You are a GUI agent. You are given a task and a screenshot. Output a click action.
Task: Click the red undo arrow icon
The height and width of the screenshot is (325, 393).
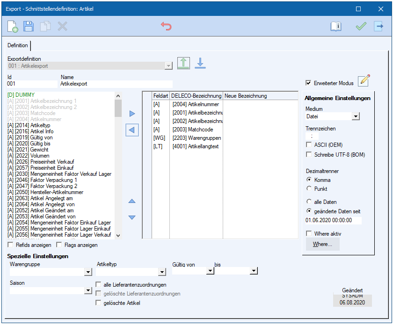[166, 27]
